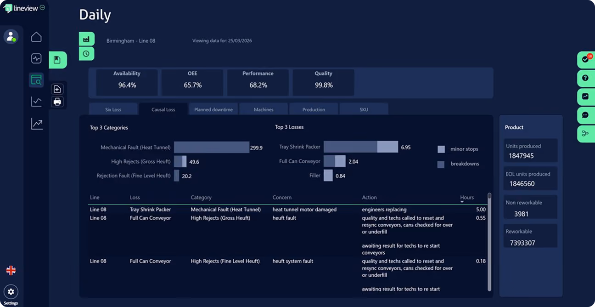
Task: Click 'Birmingham - Line 08' label
Action: click(131, 41)
